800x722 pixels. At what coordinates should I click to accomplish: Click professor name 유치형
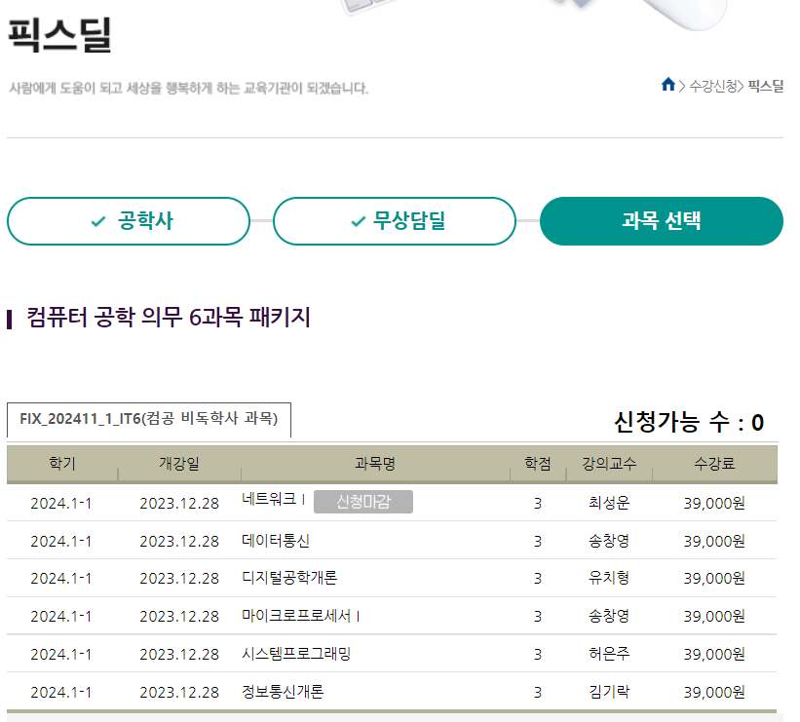(609, 578)
